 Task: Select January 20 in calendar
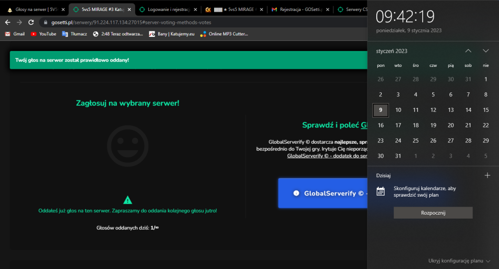[x=451, y=125]
